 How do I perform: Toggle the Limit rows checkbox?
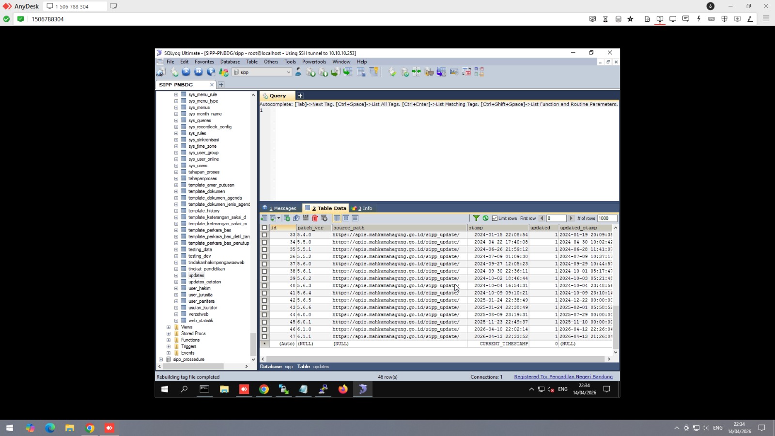pyautogui.click(x=495, y=218)
